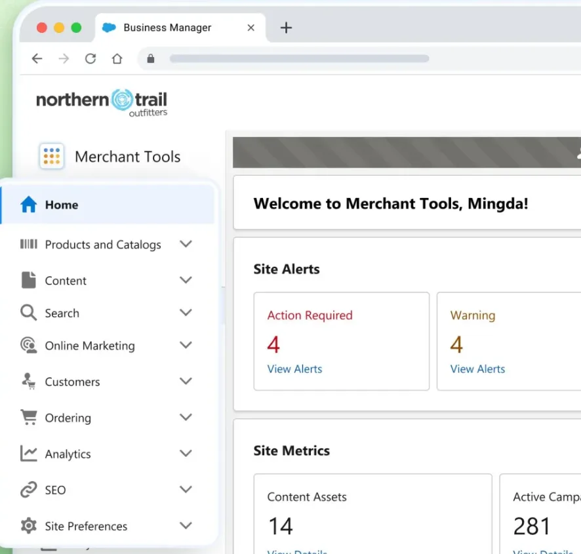Click the Search magnifying glass icon

[x=29, y=313]
